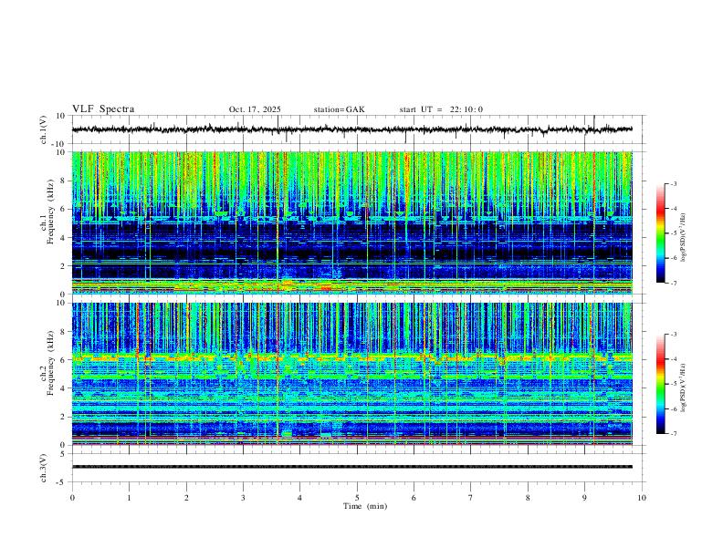The width and height of the screenshot is (723, 558).
Task: Click the ch.1 black waveform trace panel
Action: tap(357, 129)
